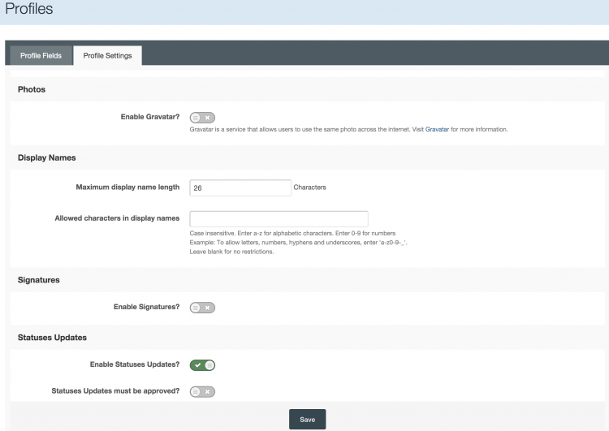The image size is (609, 431).
Task: Focus the Allowed characters in display names field
Action: (x=279, y=219)
